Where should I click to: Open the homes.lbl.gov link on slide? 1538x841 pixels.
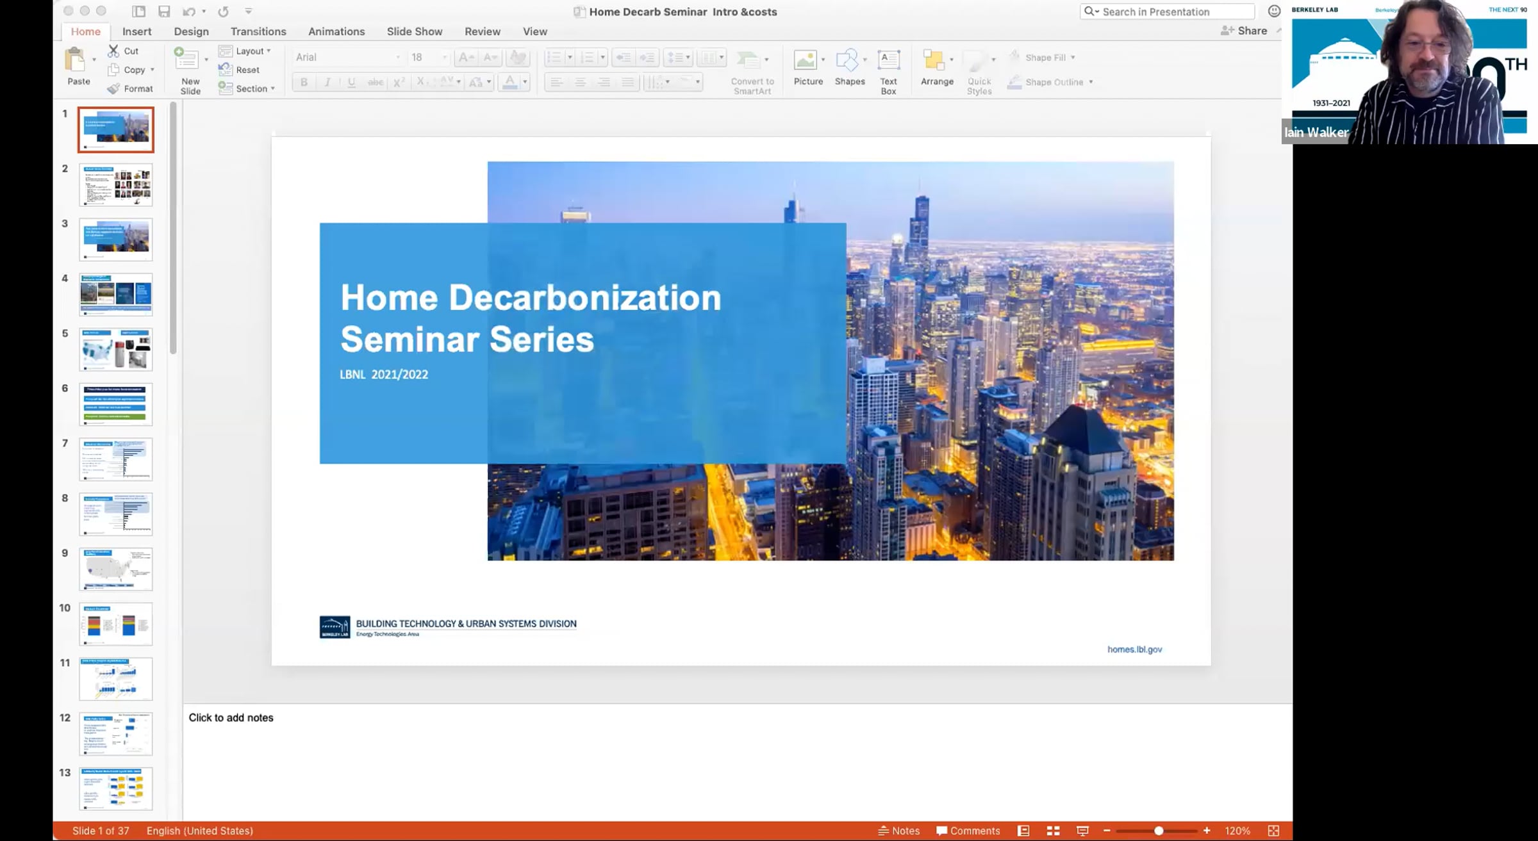[x=1134, y=649]
